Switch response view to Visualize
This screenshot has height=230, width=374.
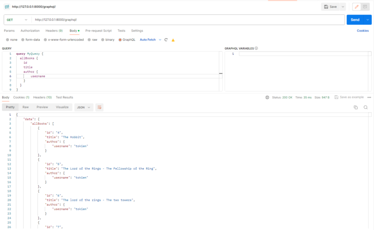(62, 107)
